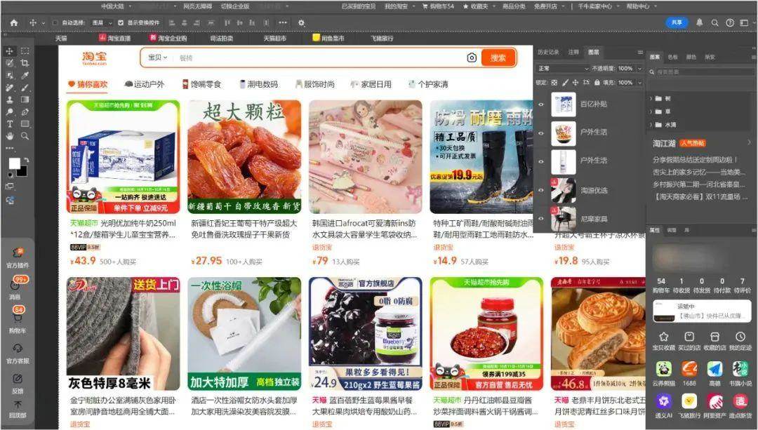The height and width of the screenshot is (430, 758).
Task: Click the pattern search field in 图案 panel
Action: pyautogui.click(x=701, y=72)
